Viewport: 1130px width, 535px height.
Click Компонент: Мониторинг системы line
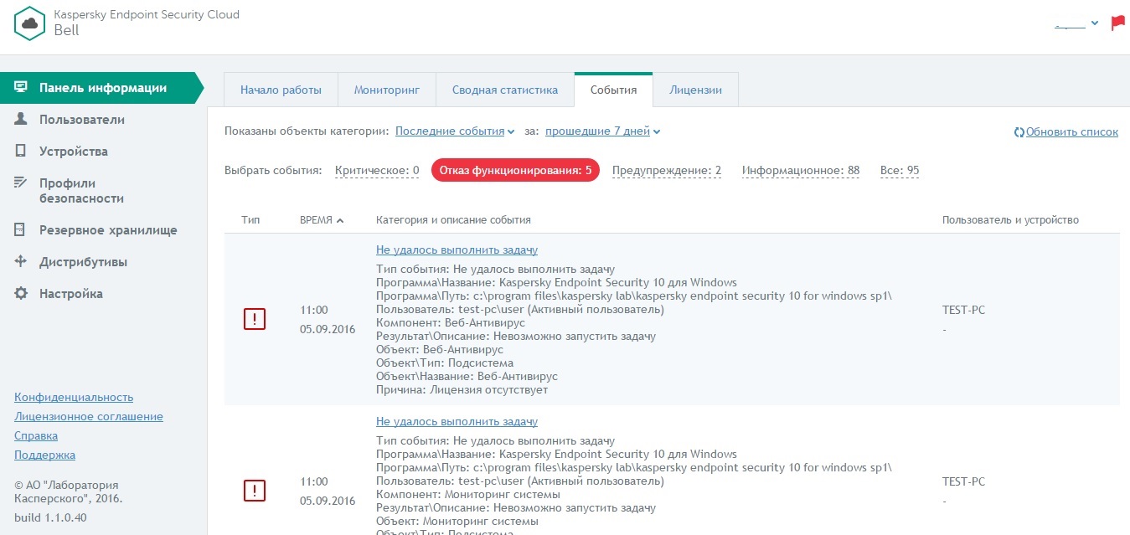click(x=468, y=495)
